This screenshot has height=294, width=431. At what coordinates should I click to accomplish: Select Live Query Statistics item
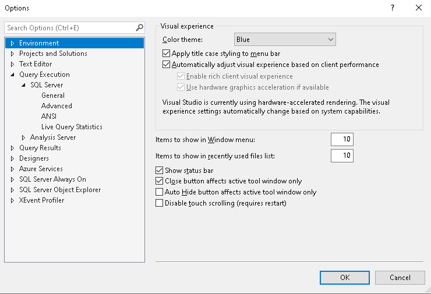point(72,127)
